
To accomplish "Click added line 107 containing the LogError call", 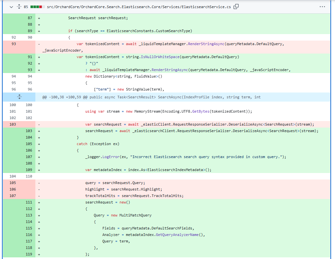I will [30, 157].
